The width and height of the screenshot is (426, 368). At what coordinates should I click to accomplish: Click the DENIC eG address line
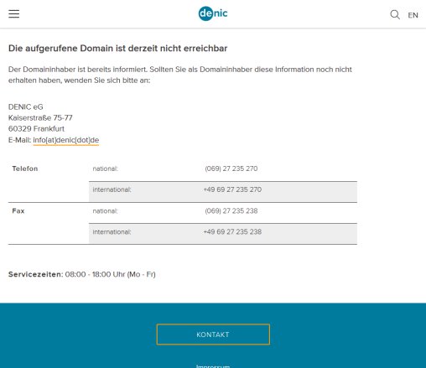coord(26,107)
